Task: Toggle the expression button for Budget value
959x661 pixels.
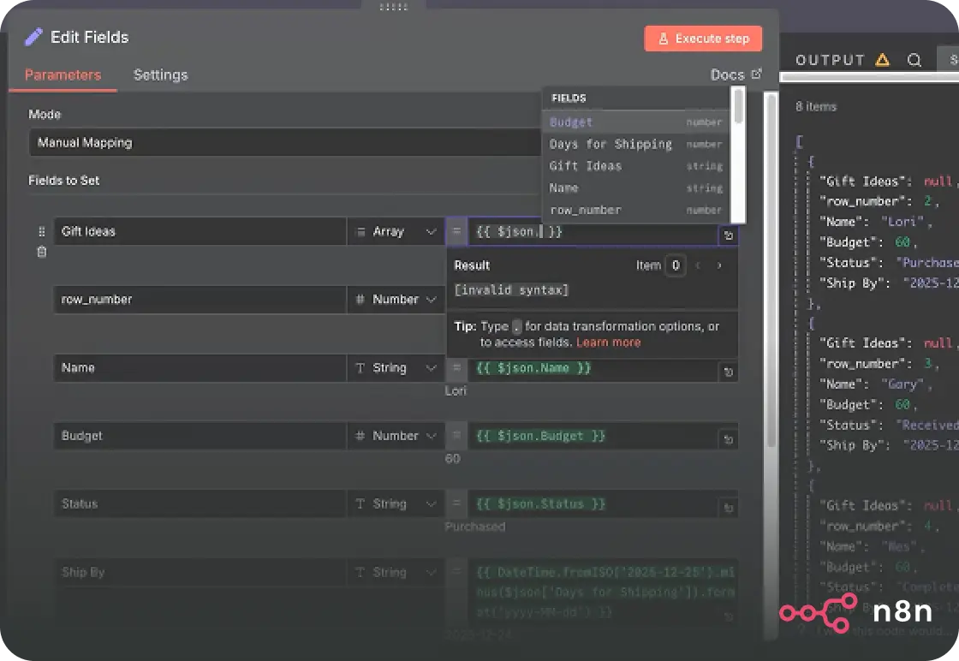Action: click(x=456, y=435)
